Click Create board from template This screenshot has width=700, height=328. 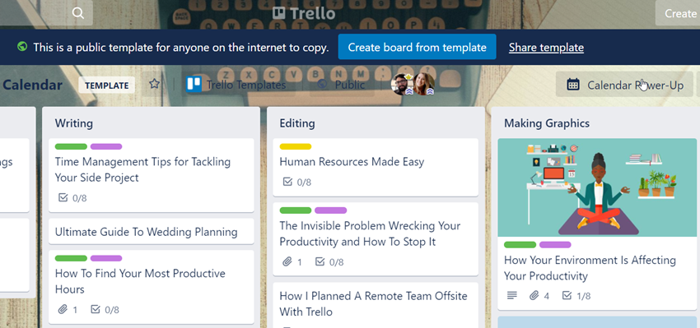(x=417, y=47)
